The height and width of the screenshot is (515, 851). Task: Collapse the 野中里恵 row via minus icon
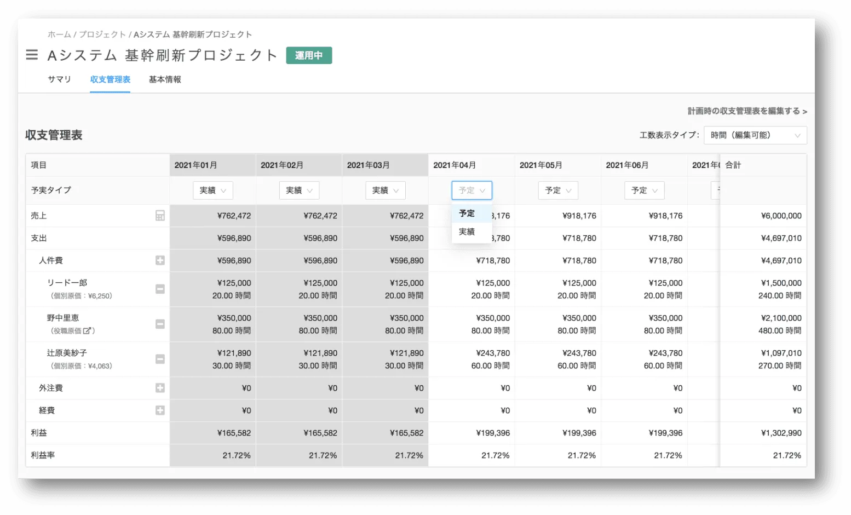click(159, 324)
